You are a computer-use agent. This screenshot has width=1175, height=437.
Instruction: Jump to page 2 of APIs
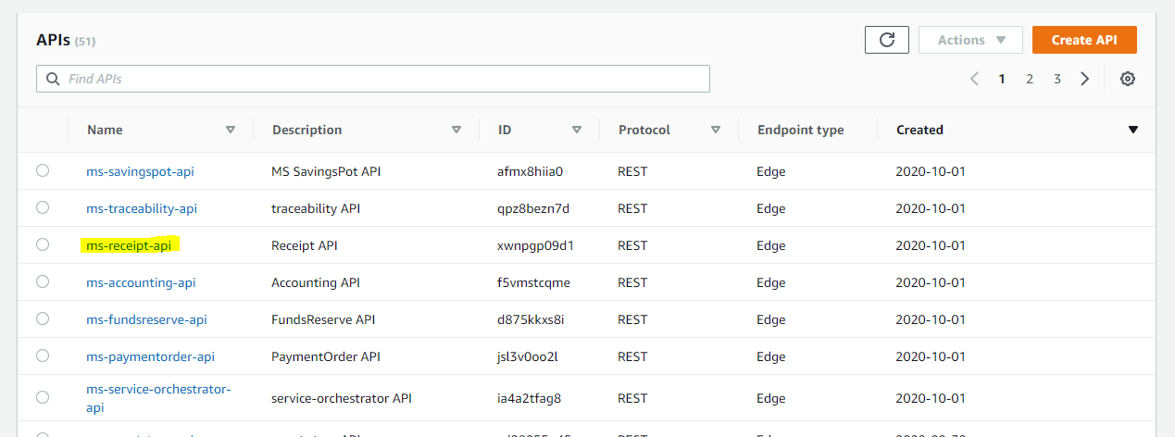[x=1029, y=79]
